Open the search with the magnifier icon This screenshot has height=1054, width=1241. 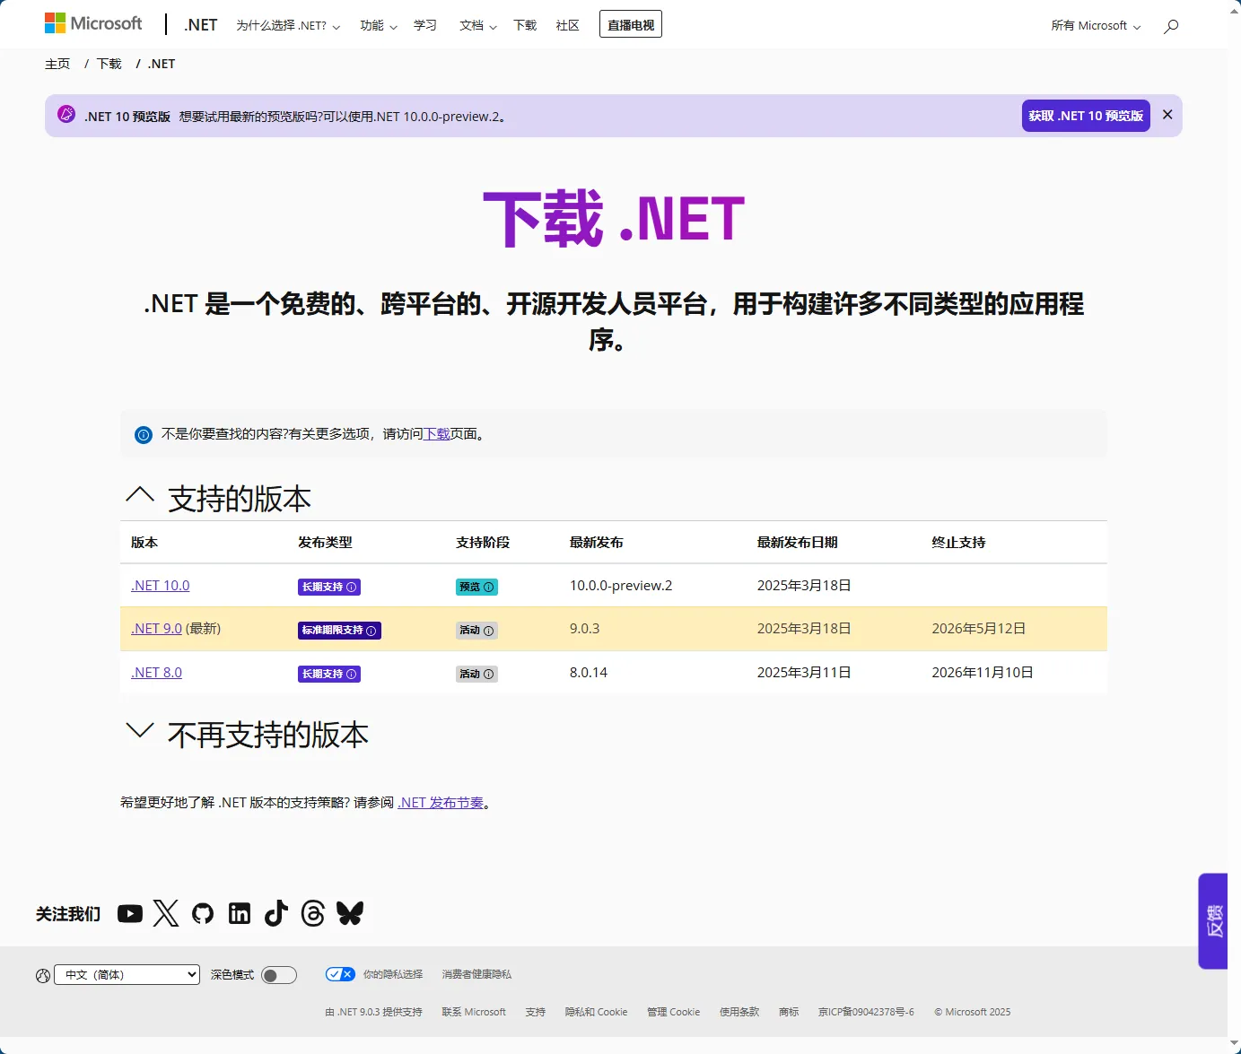(x=1169, y=26)
